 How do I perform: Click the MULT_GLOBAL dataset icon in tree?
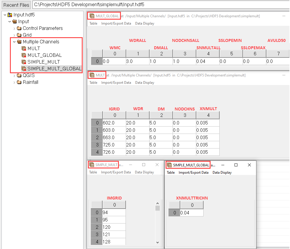click(24, 55)
